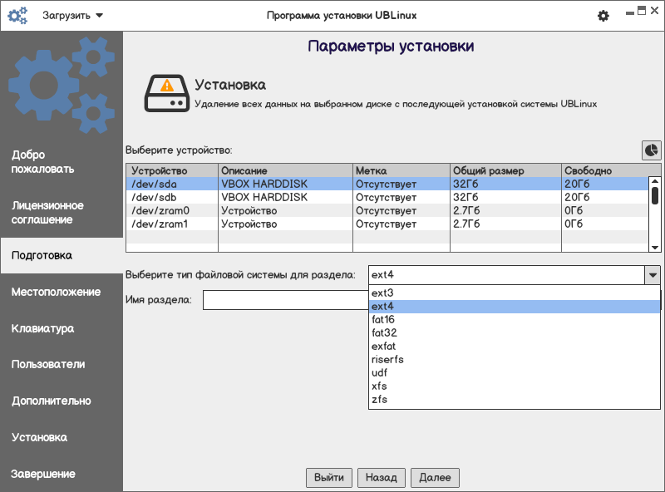Click the pie chart disk usage icon
The width and height of the screenshot is (665, 492).
pos(651,150)
